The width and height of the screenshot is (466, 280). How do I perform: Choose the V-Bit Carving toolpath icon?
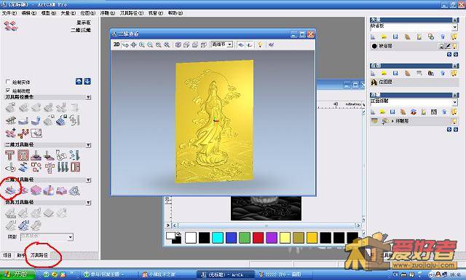(x=36, y=155)
